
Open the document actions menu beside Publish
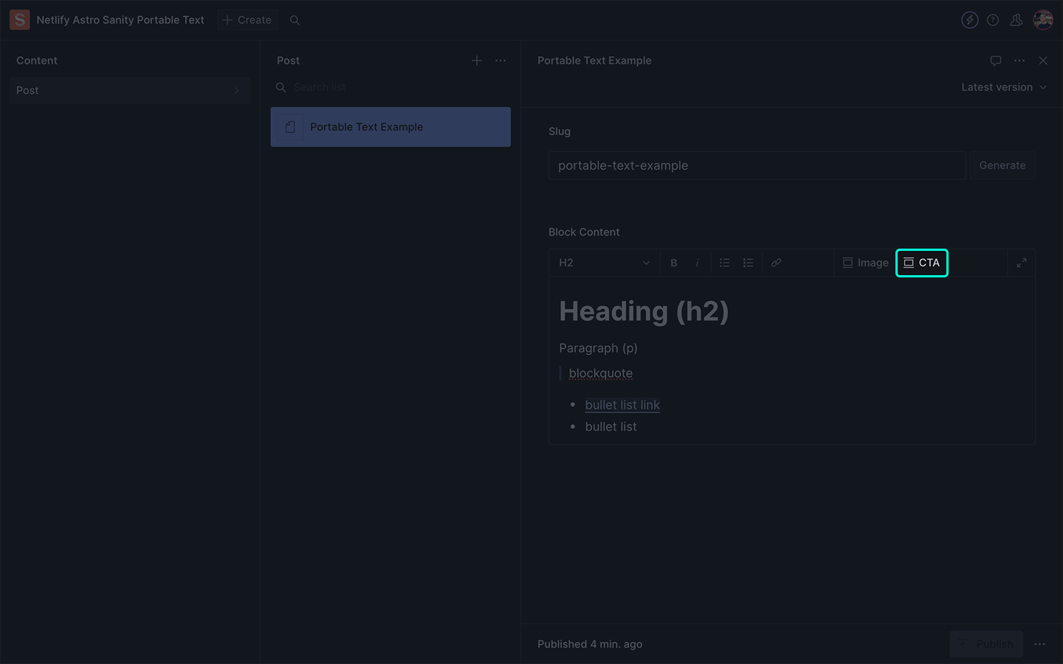click(1040, 644)
